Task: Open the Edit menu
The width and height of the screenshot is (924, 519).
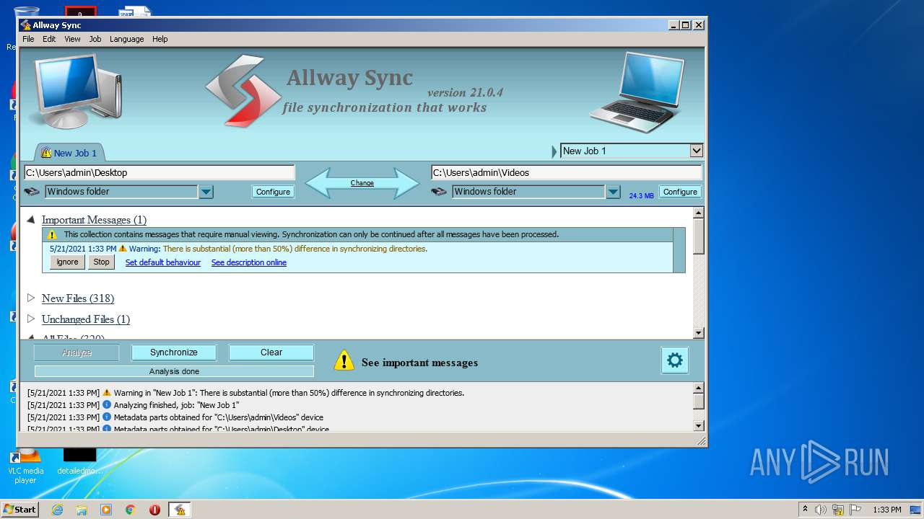Action: (49, 39)
